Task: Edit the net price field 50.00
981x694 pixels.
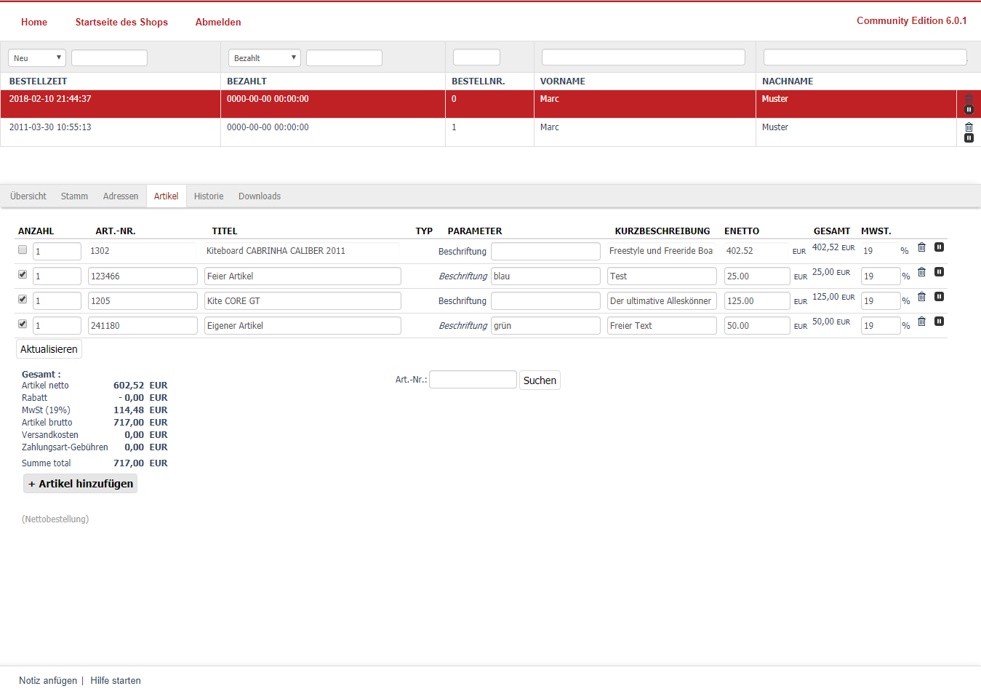Action: 757,325
